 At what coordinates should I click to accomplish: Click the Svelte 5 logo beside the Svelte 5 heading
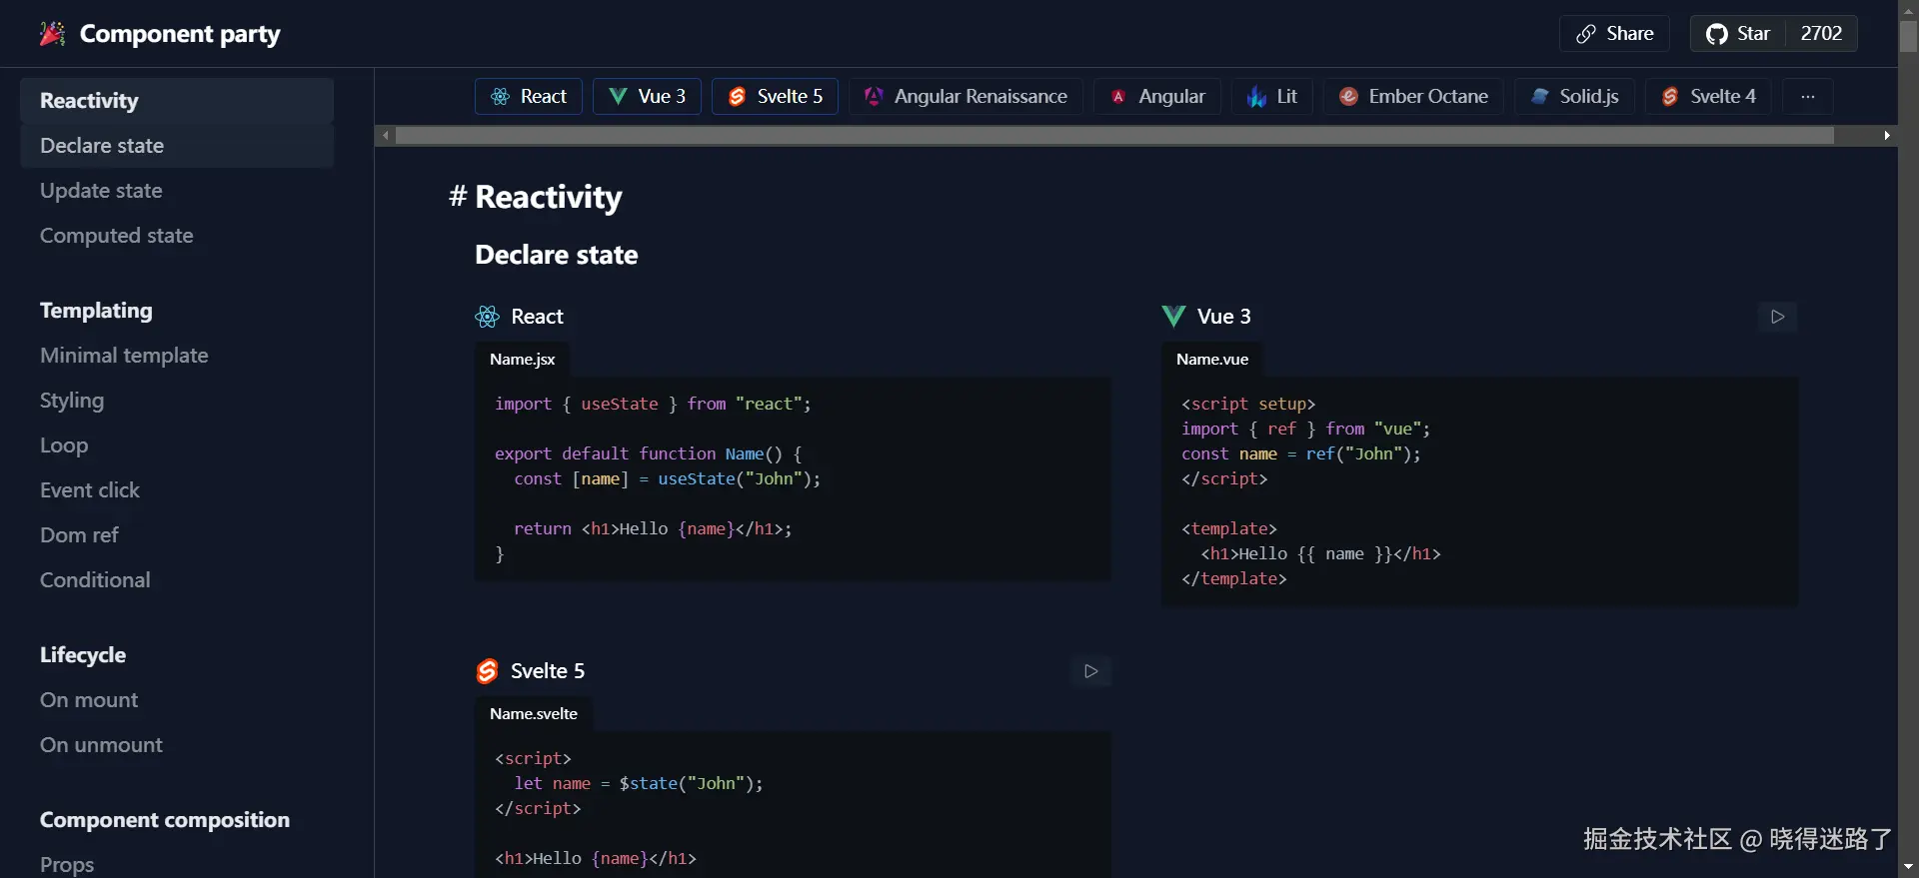487,671
